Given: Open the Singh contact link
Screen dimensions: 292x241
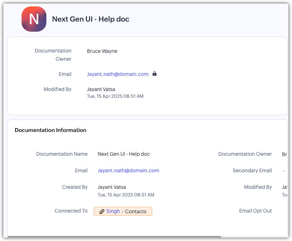Looking at the screenshot, I should (x=113, y=211).
